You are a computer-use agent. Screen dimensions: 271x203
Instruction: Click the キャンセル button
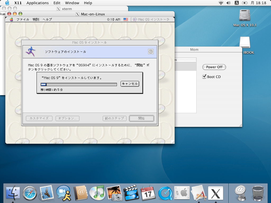coord(130,84)
